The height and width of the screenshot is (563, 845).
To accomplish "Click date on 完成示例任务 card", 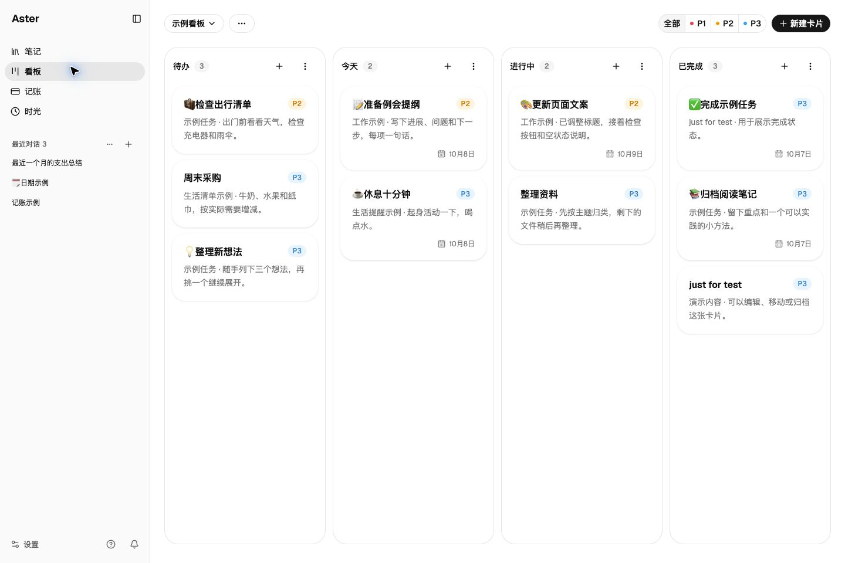I will click(793, 154).
